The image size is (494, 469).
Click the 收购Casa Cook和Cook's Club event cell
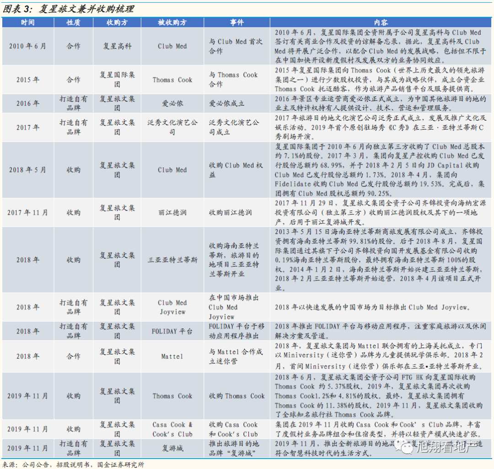click(236, 429)
